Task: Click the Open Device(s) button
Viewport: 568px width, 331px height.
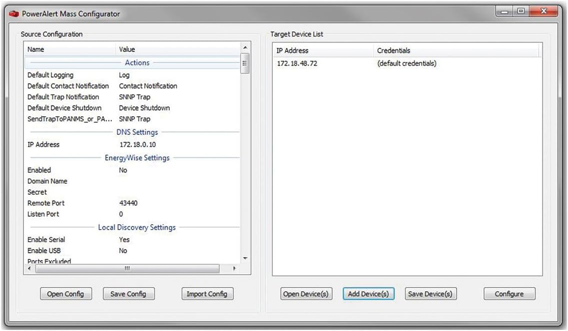Action: click(x=306, y=294)
